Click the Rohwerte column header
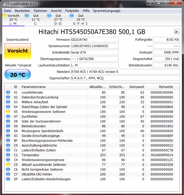 click(160, 87)
